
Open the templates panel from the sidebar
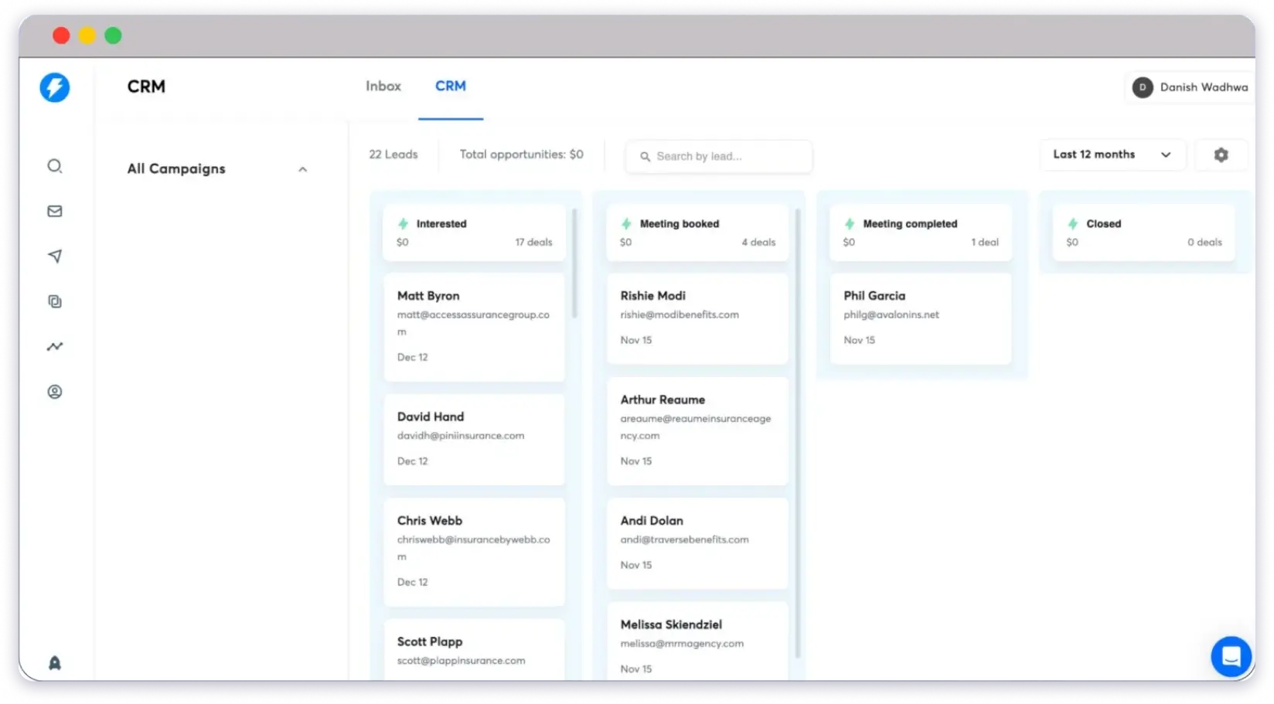54,301
